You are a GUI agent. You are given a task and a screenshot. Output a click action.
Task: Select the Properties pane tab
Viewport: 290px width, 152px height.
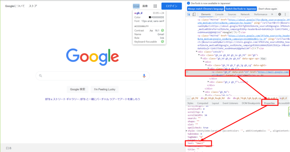tap(269, 103)
